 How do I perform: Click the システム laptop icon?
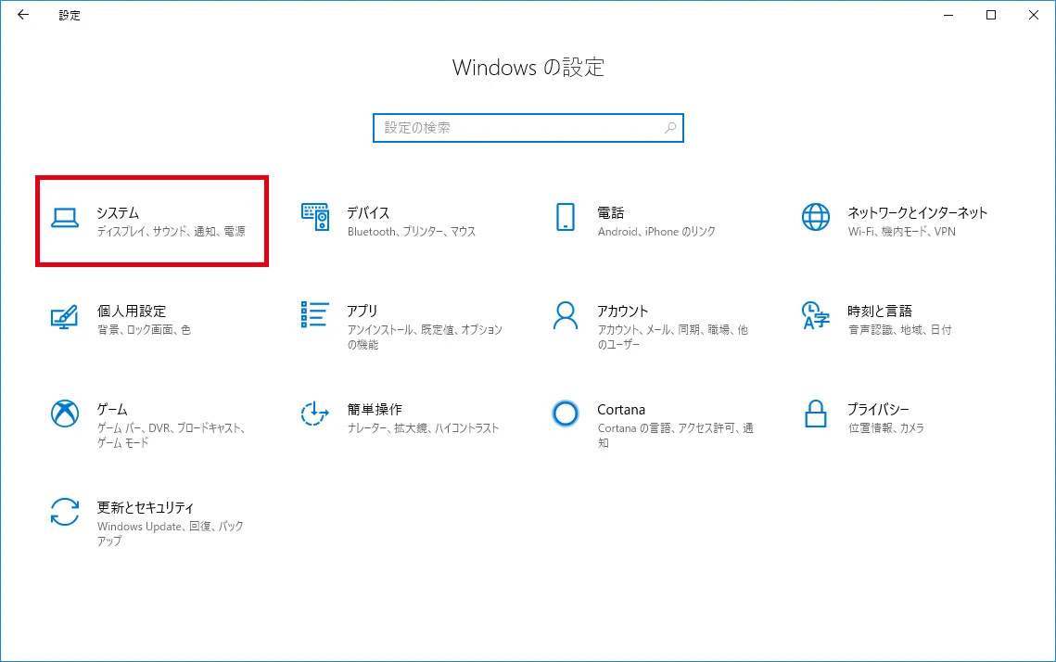click(65, 218)
